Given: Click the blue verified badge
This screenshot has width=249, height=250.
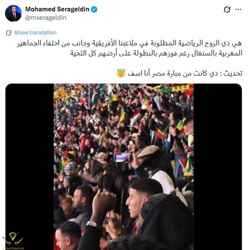Looking at the screenshot, I should pos(94,9).
